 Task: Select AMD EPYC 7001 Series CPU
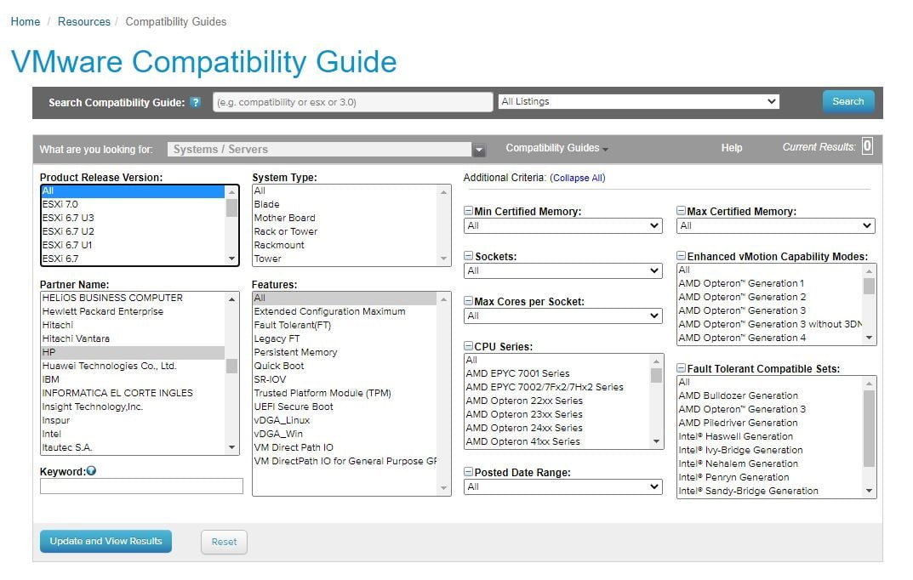557,373
